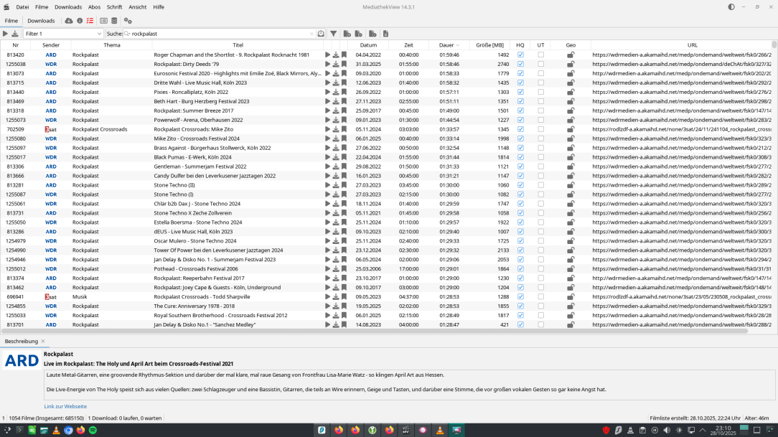778x437 pixels.
Task: Download Powerwolf - Arena, Oberhausen 2022
Action: [x=336, y=120]
